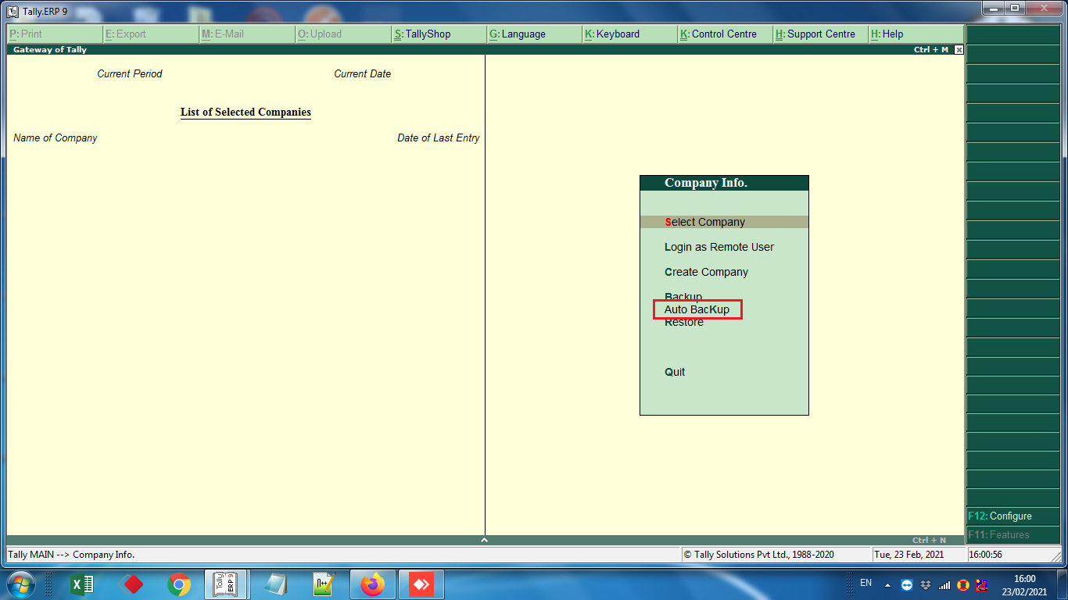1068x600 pixels.
Task: Click the Auto BacKup menu option
Action: tap(697, 309)
